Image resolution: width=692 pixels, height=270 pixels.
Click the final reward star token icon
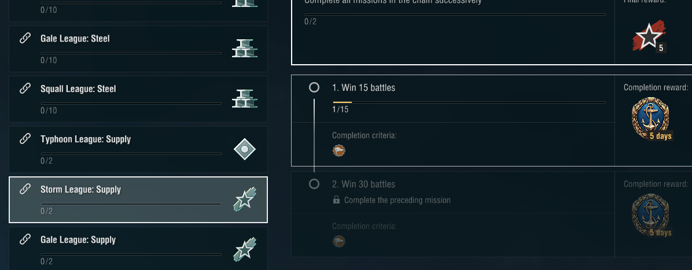click(650, 38)
